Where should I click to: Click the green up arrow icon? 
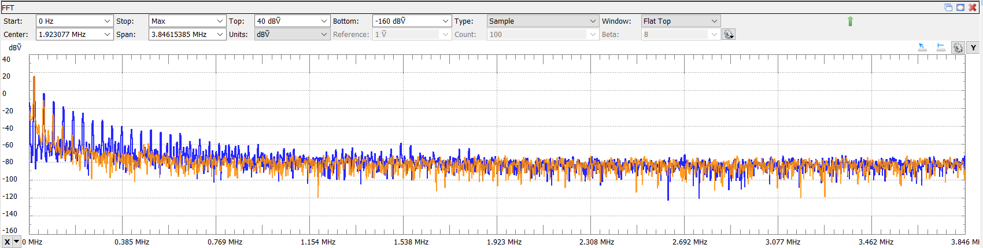850,21
